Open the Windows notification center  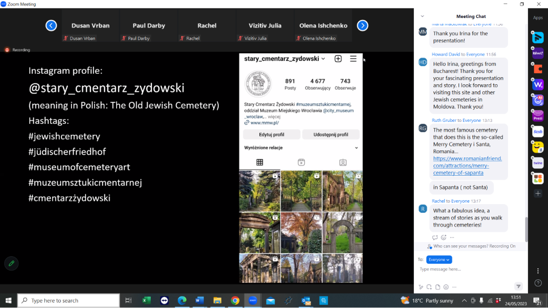click(x=537, y=300)
